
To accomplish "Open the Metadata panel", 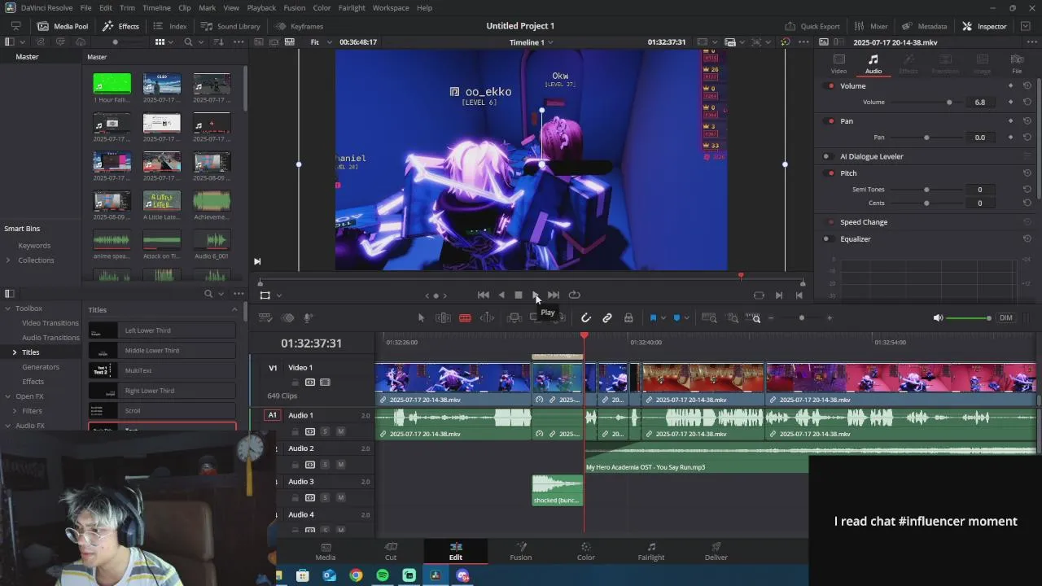I will pos(924,26).
